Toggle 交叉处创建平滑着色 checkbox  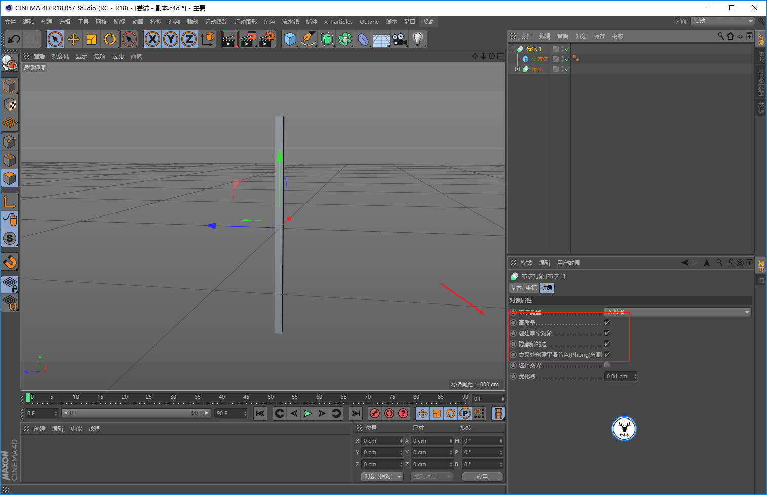click(607, 354)
